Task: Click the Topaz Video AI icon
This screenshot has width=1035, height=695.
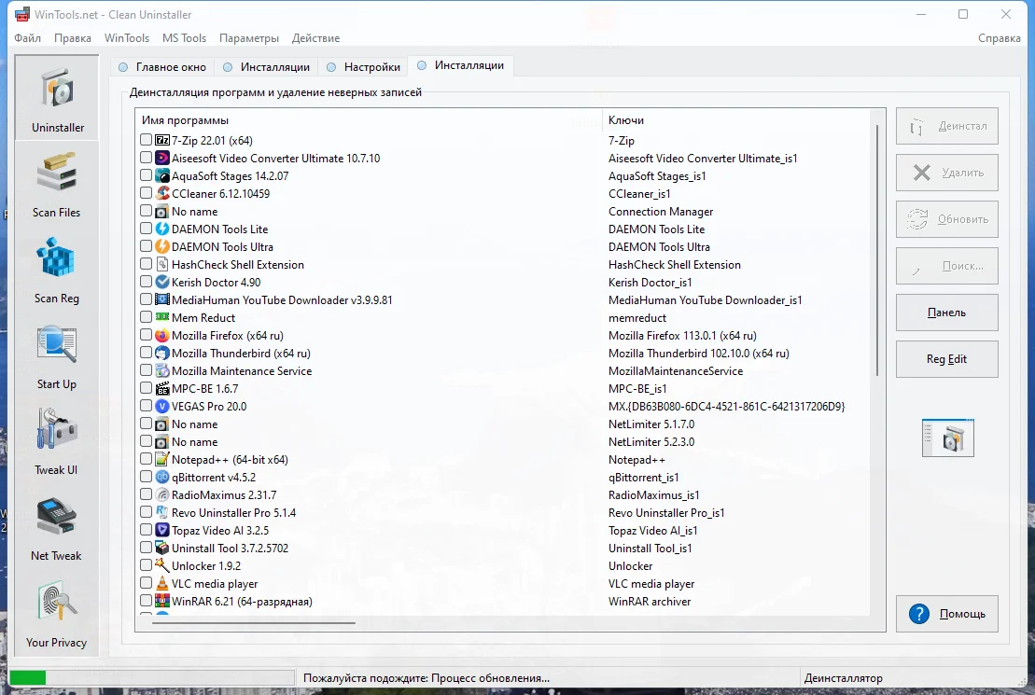Action: tap(162, 530)
